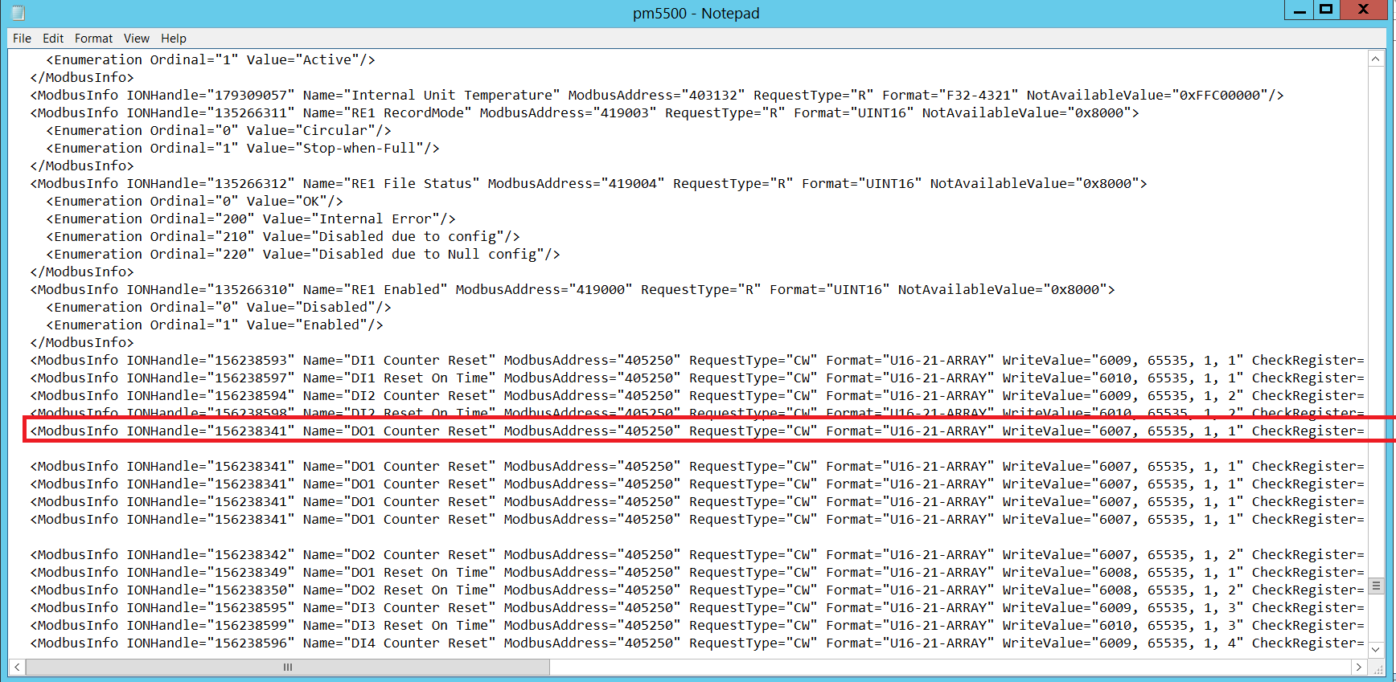Image resolution: width=1396 pixels, height=682 pixels.
Task: Click on "Disabled due to config" line
Action: tap(283, 236)
